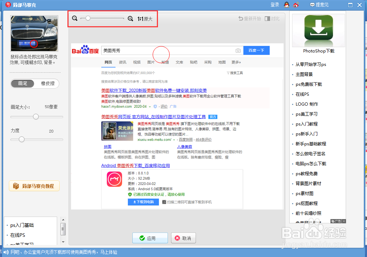Toggle the 对比 compare view

(272, 18)
